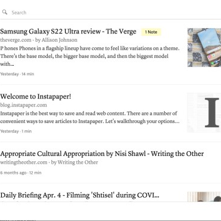Open the Daily Briefing Apr. 4 article
The height and width of the screenshot is (221, 221).
(x=79, y=195)
